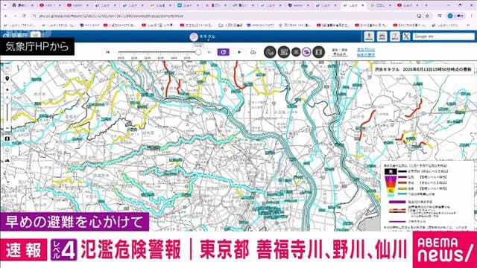Jump to first frame of timeline
The image size is (477, 268).
tap(107, 52)
